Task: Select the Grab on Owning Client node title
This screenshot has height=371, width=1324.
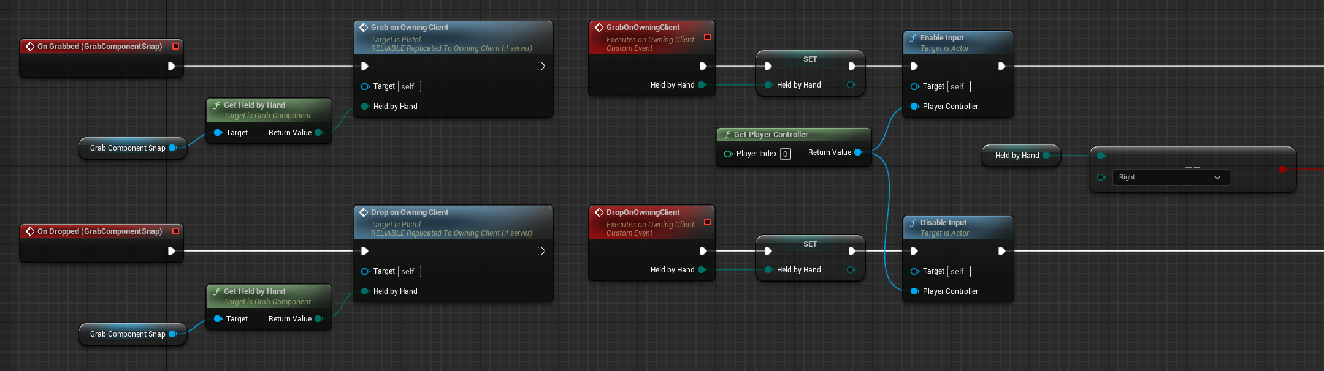Action: pos(410,28)
